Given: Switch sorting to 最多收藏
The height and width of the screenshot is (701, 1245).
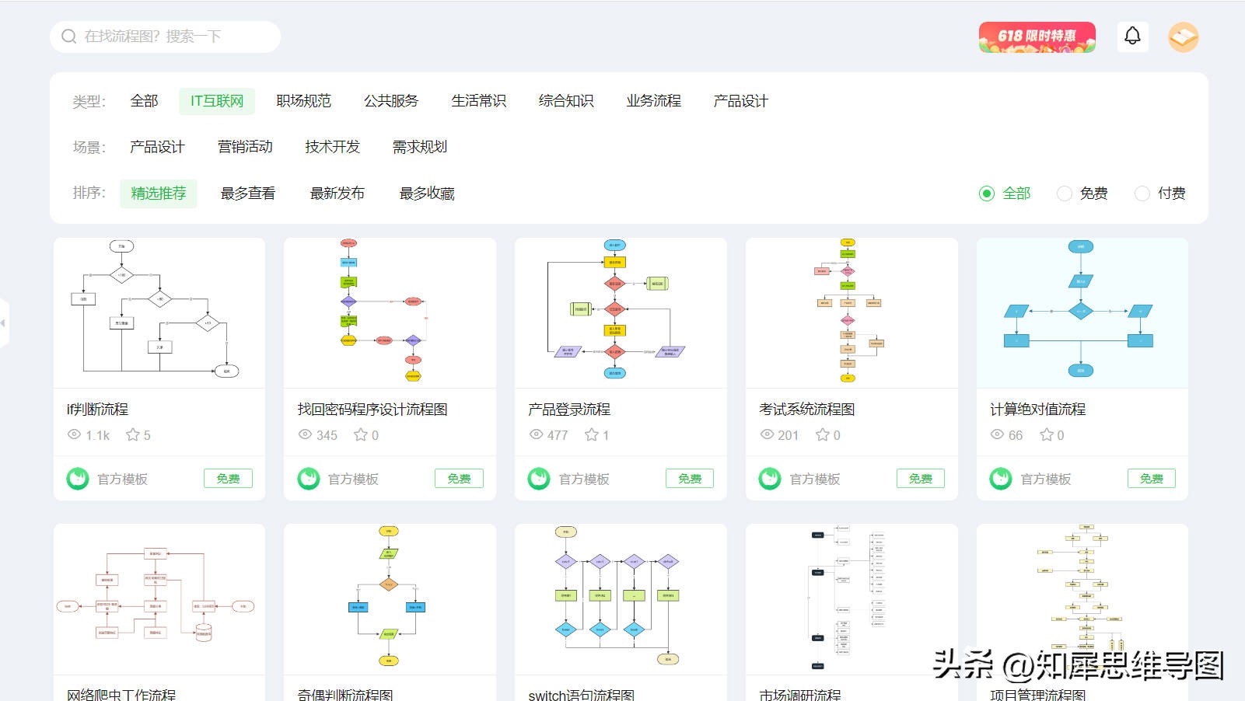Looking at the screenshot, I should pos(425,194).
